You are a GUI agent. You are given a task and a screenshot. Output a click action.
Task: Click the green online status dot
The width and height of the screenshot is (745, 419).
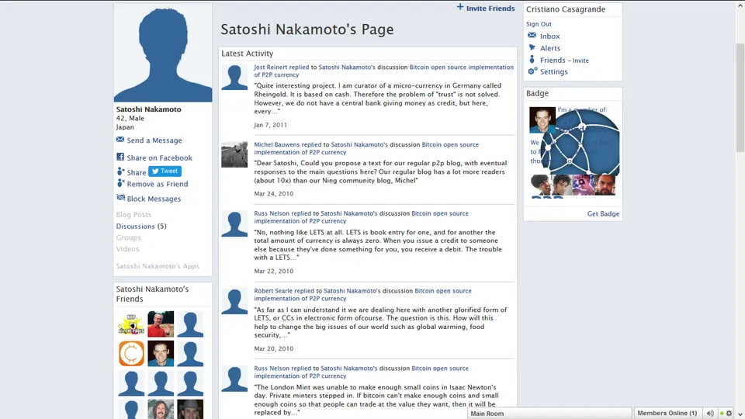(722, 414)
